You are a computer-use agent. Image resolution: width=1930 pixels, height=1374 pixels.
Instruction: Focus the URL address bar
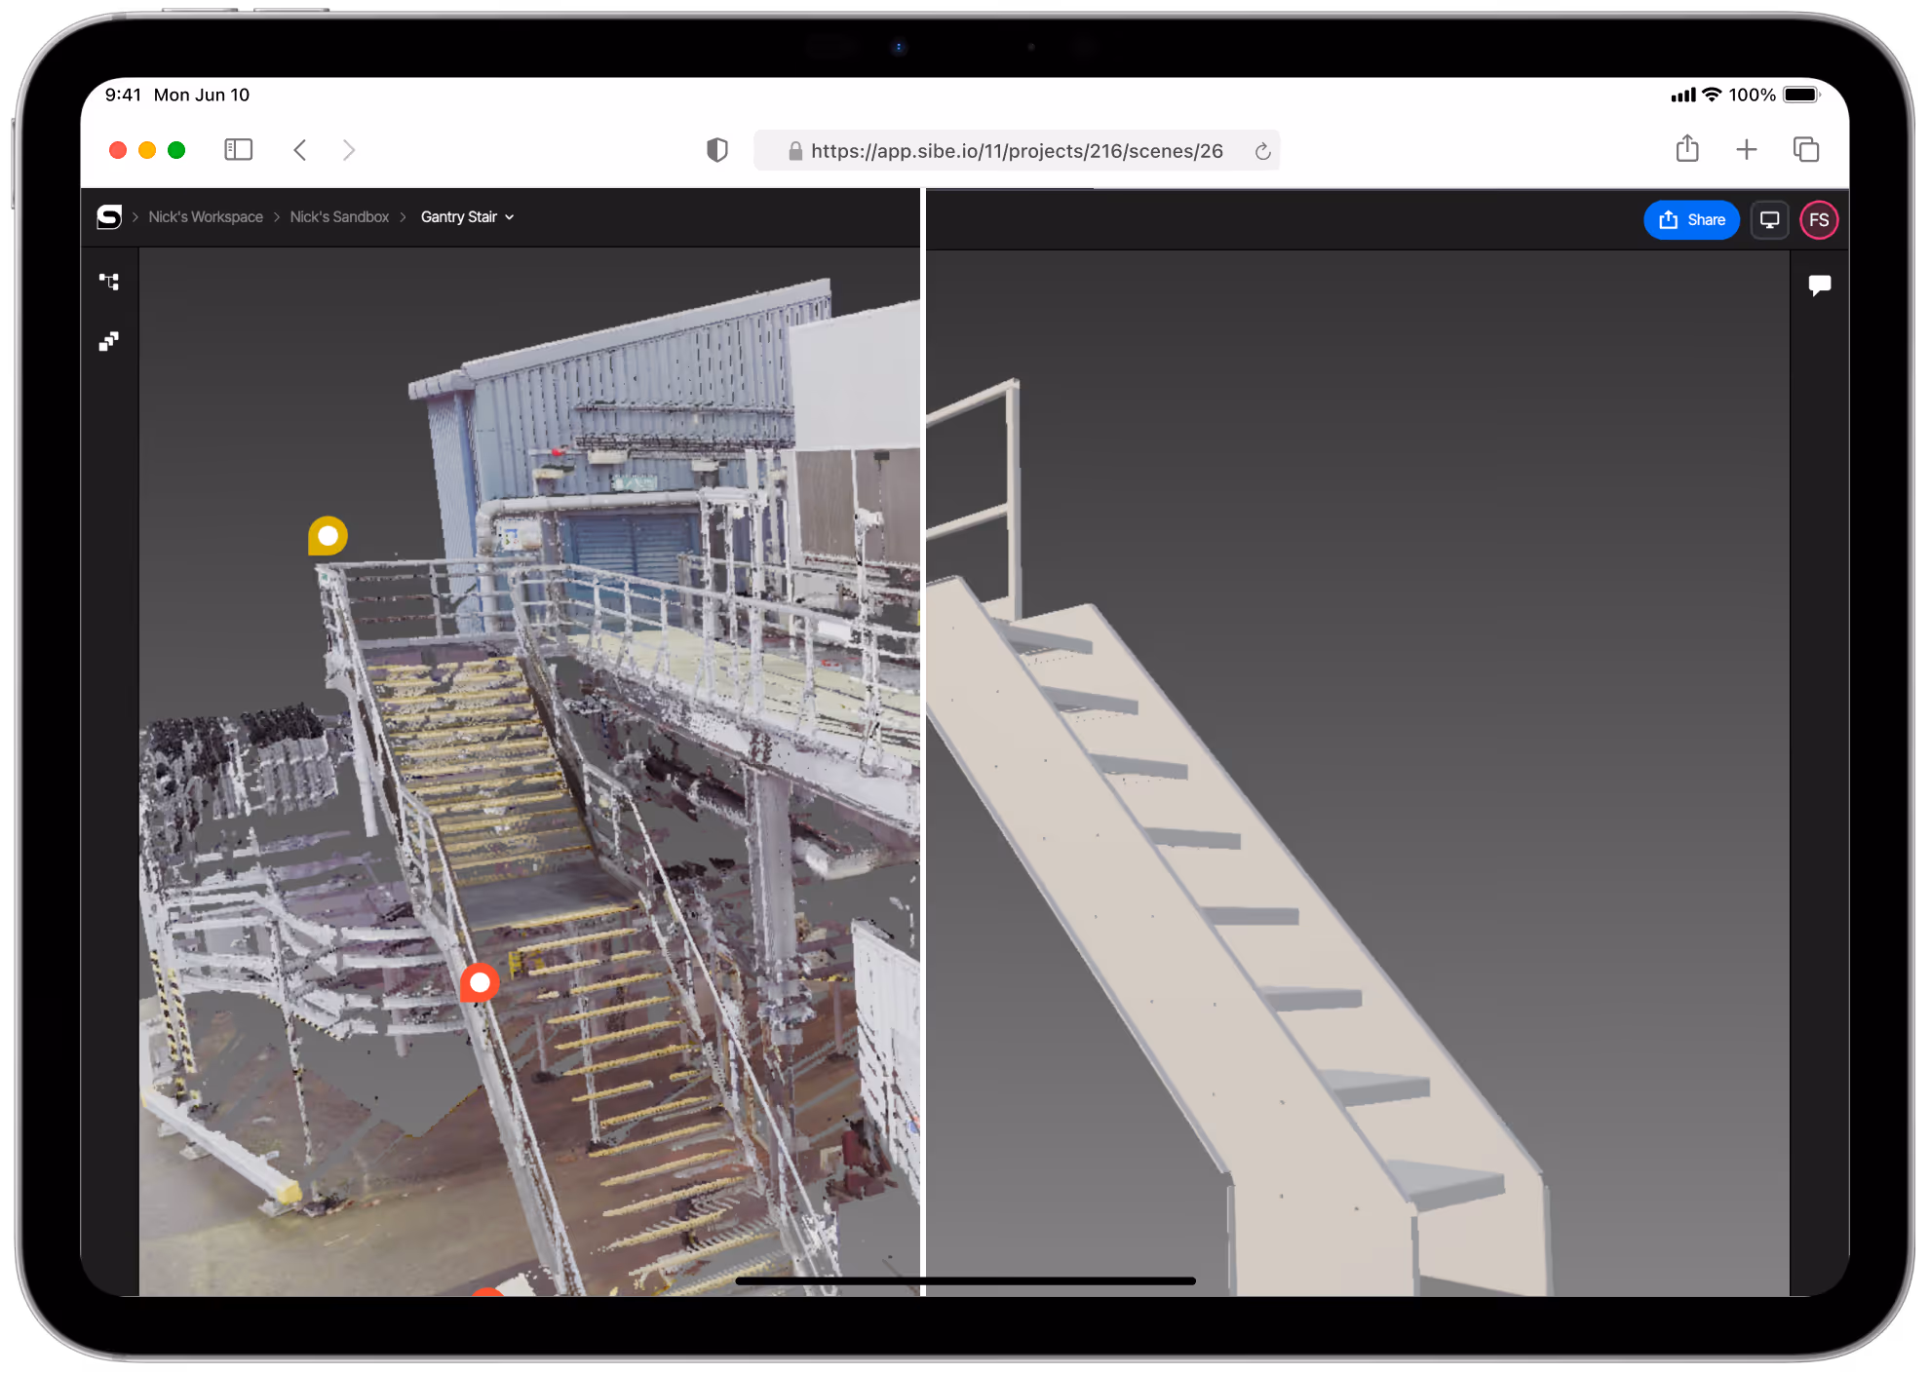[1017, 151]
